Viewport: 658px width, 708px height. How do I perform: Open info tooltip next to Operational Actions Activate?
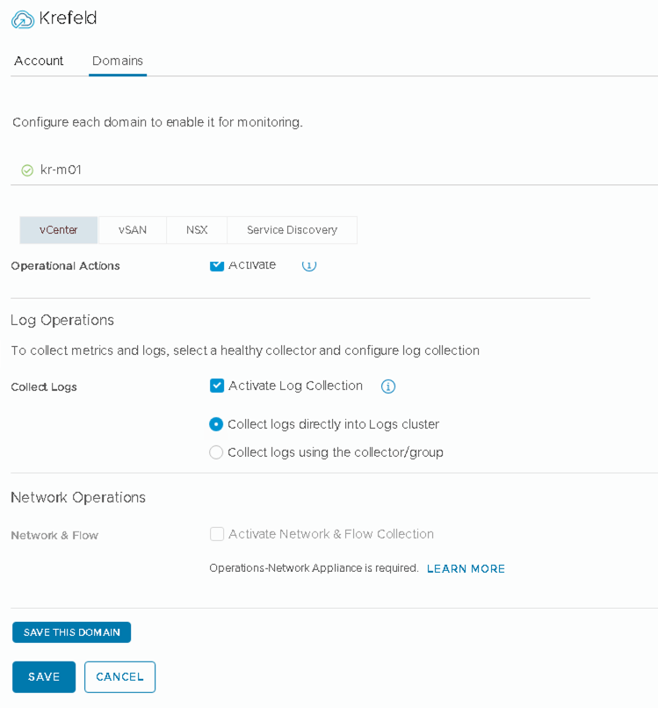pyautogui.click(x=309, y=264)
